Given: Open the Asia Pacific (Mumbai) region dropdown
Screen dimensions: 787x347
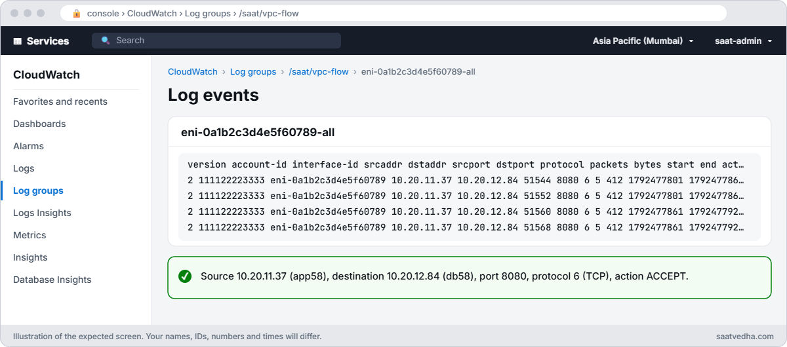Looking at the screenshot, I should [643, 41].
